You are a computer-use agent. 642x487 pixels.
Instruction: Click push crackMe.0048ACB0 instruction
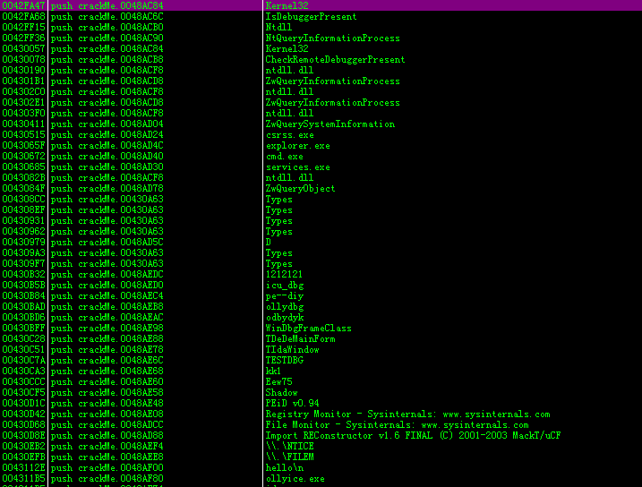click(107, 28)
